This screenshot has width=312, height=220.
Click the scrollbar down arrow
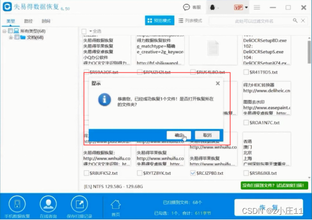tap(309, 178)
